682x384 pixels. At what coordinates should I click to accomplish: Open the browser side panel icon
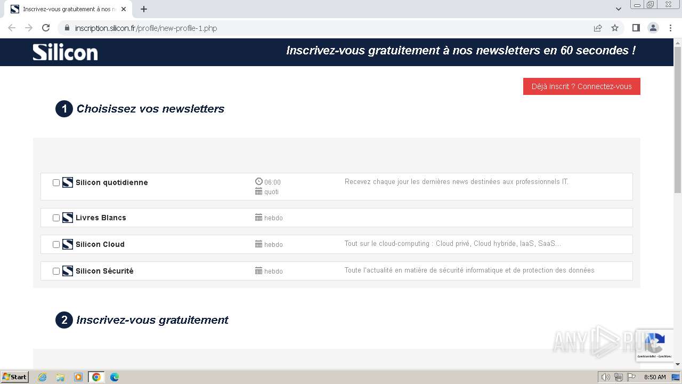point(636,28)
